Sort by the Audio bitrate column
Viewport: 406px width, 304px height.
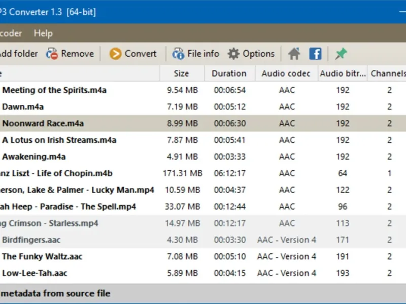point(343,73)
